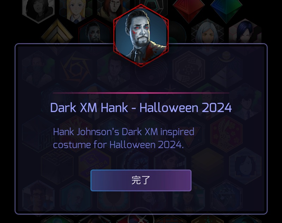Select the Dark XM Hank avatar badge
282x223 pixels.
pyautogui.click(x=141, y=35)
